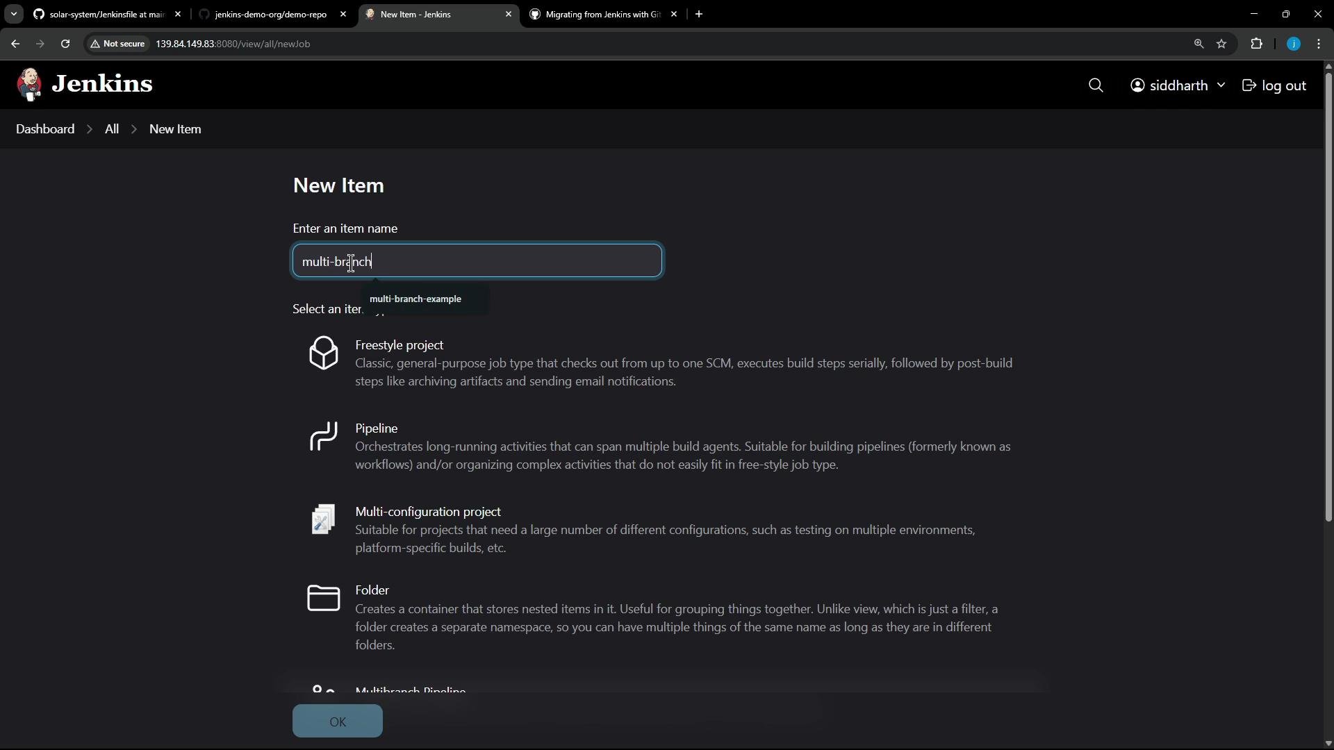The image size is (1334, 750).
Task: Click the Jenkins butler logo
Action: coord(29,85)
